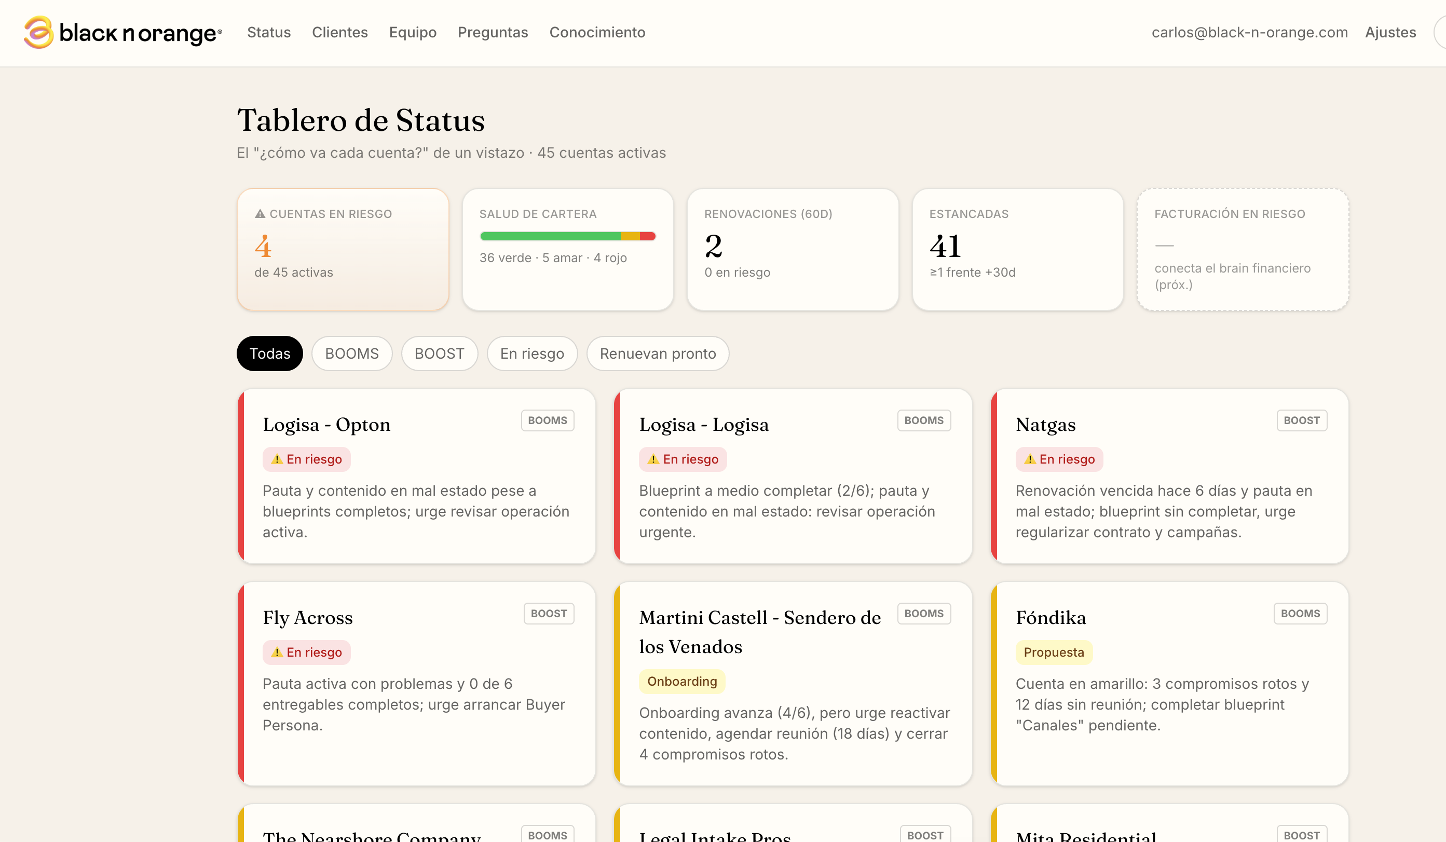Click En riesgo badge on Logisa - Opton
The height and width of the screenshot is (842, 1446).
point(306,459)
